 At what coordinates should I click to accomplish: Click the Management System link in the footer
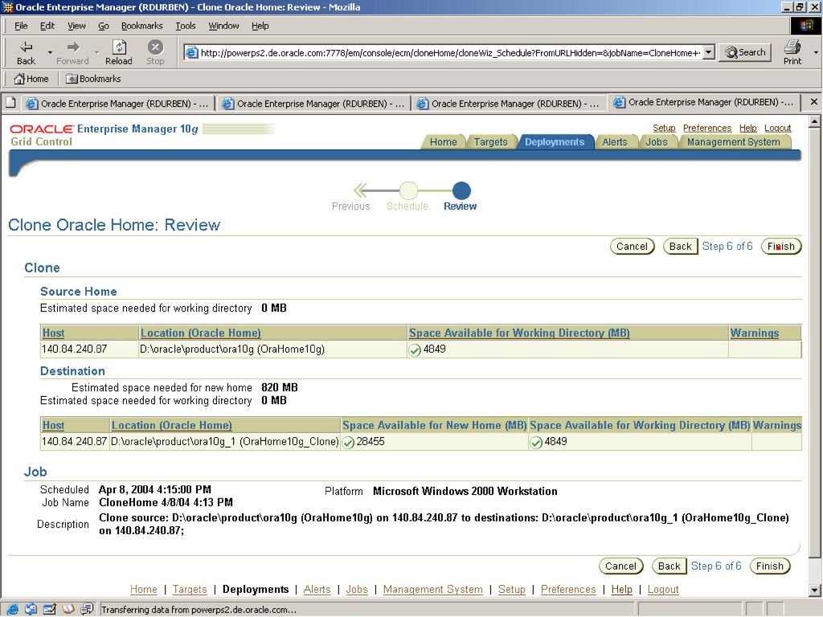(432, 590)
